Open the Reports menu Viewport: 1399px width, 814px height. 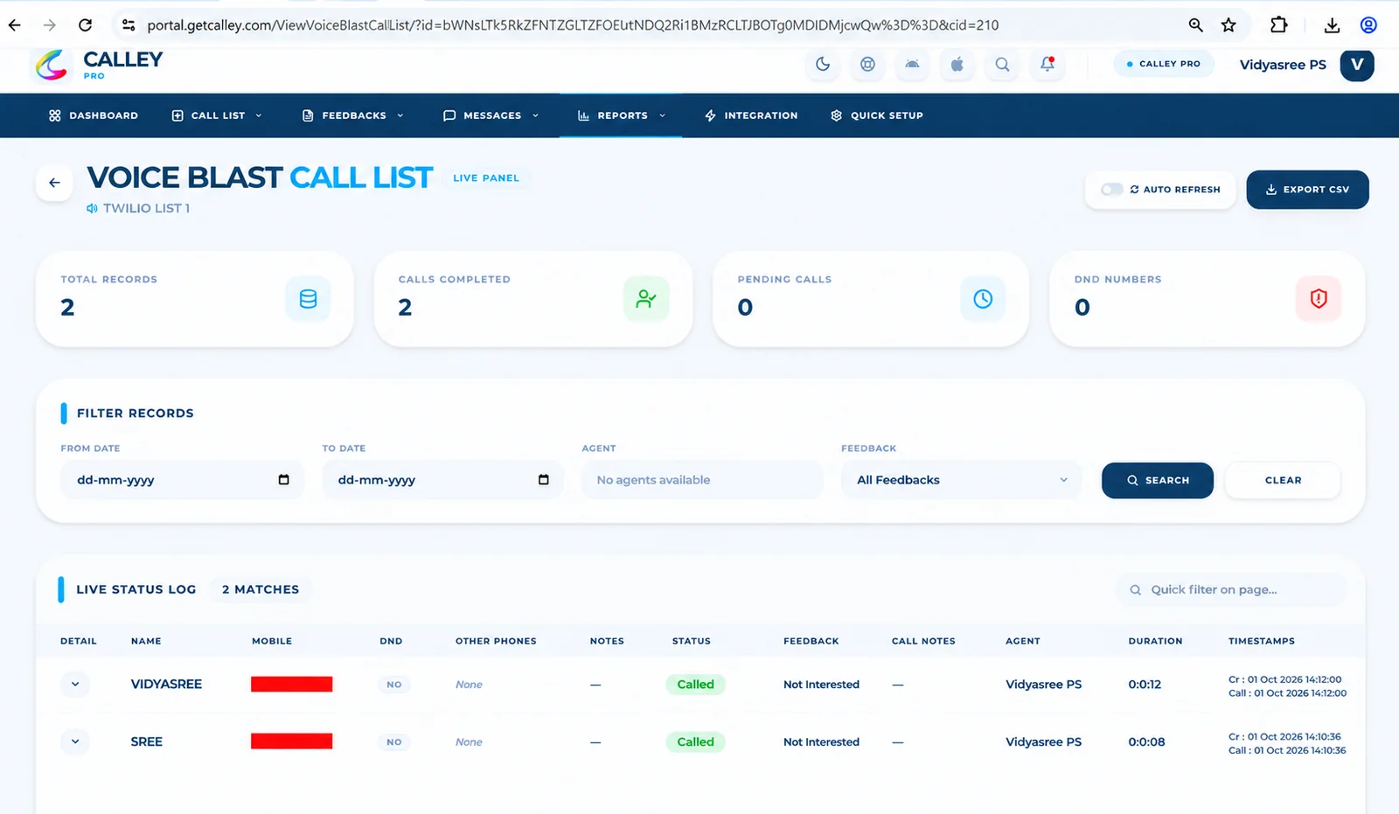[x=622, y=115]
